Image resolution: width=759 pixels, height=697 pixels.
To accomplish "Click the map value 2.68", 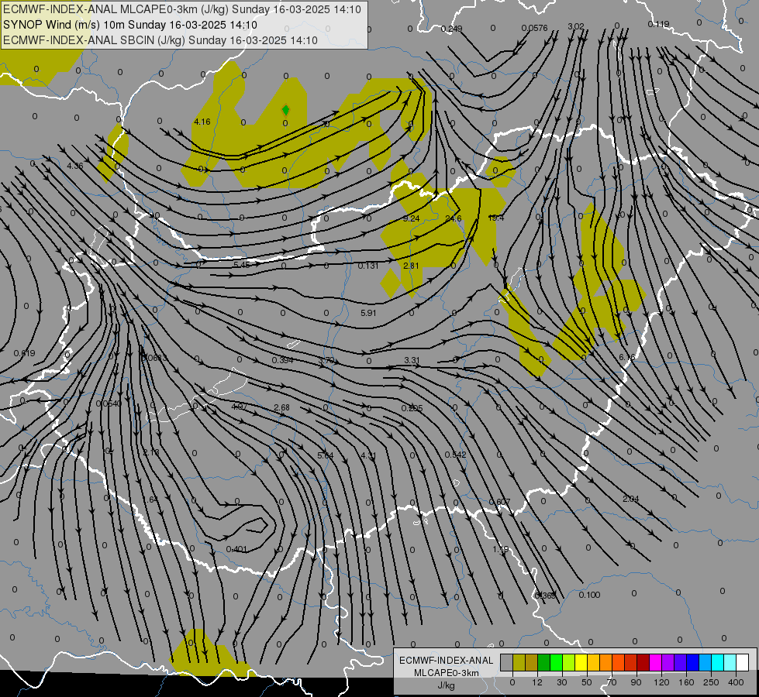I will (281, 408).
